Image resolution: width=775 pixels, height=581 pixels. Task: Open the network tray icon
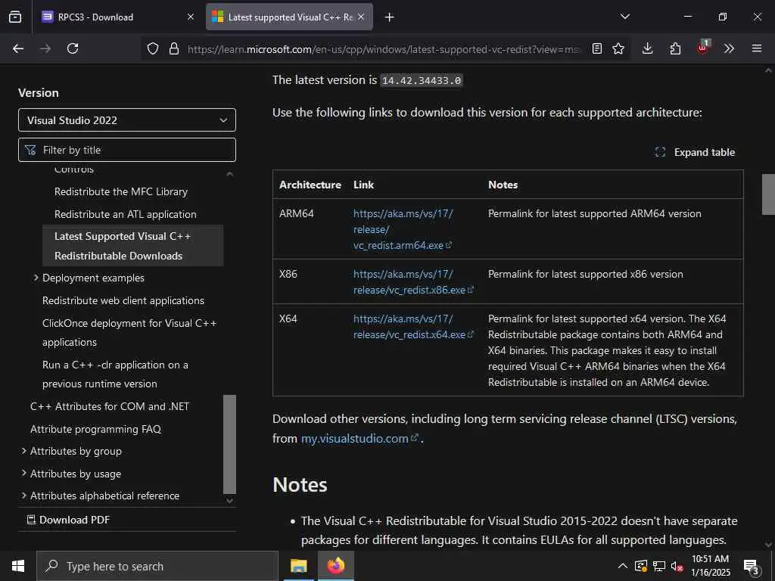pos(659,566)
